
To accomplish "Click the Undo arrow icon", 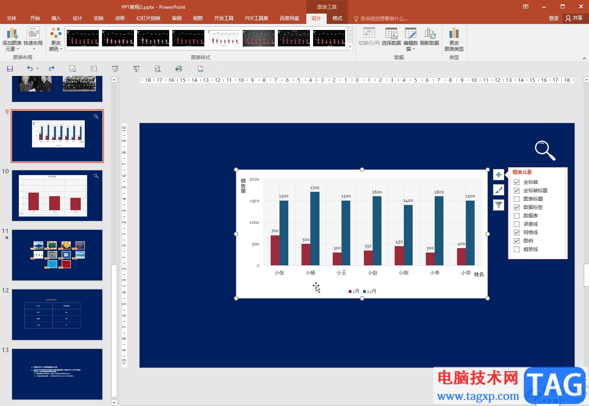I will pyautogui.click(x=30, y=69).
